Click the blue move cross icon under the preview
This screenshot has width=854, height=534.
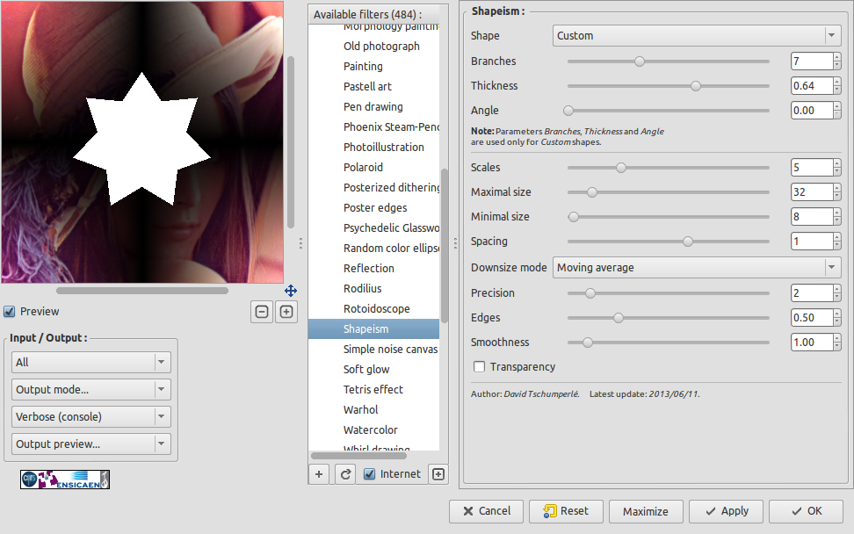(291, 291)
